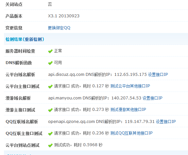Click the green check in QQ互联主接口测试 row

50,133
